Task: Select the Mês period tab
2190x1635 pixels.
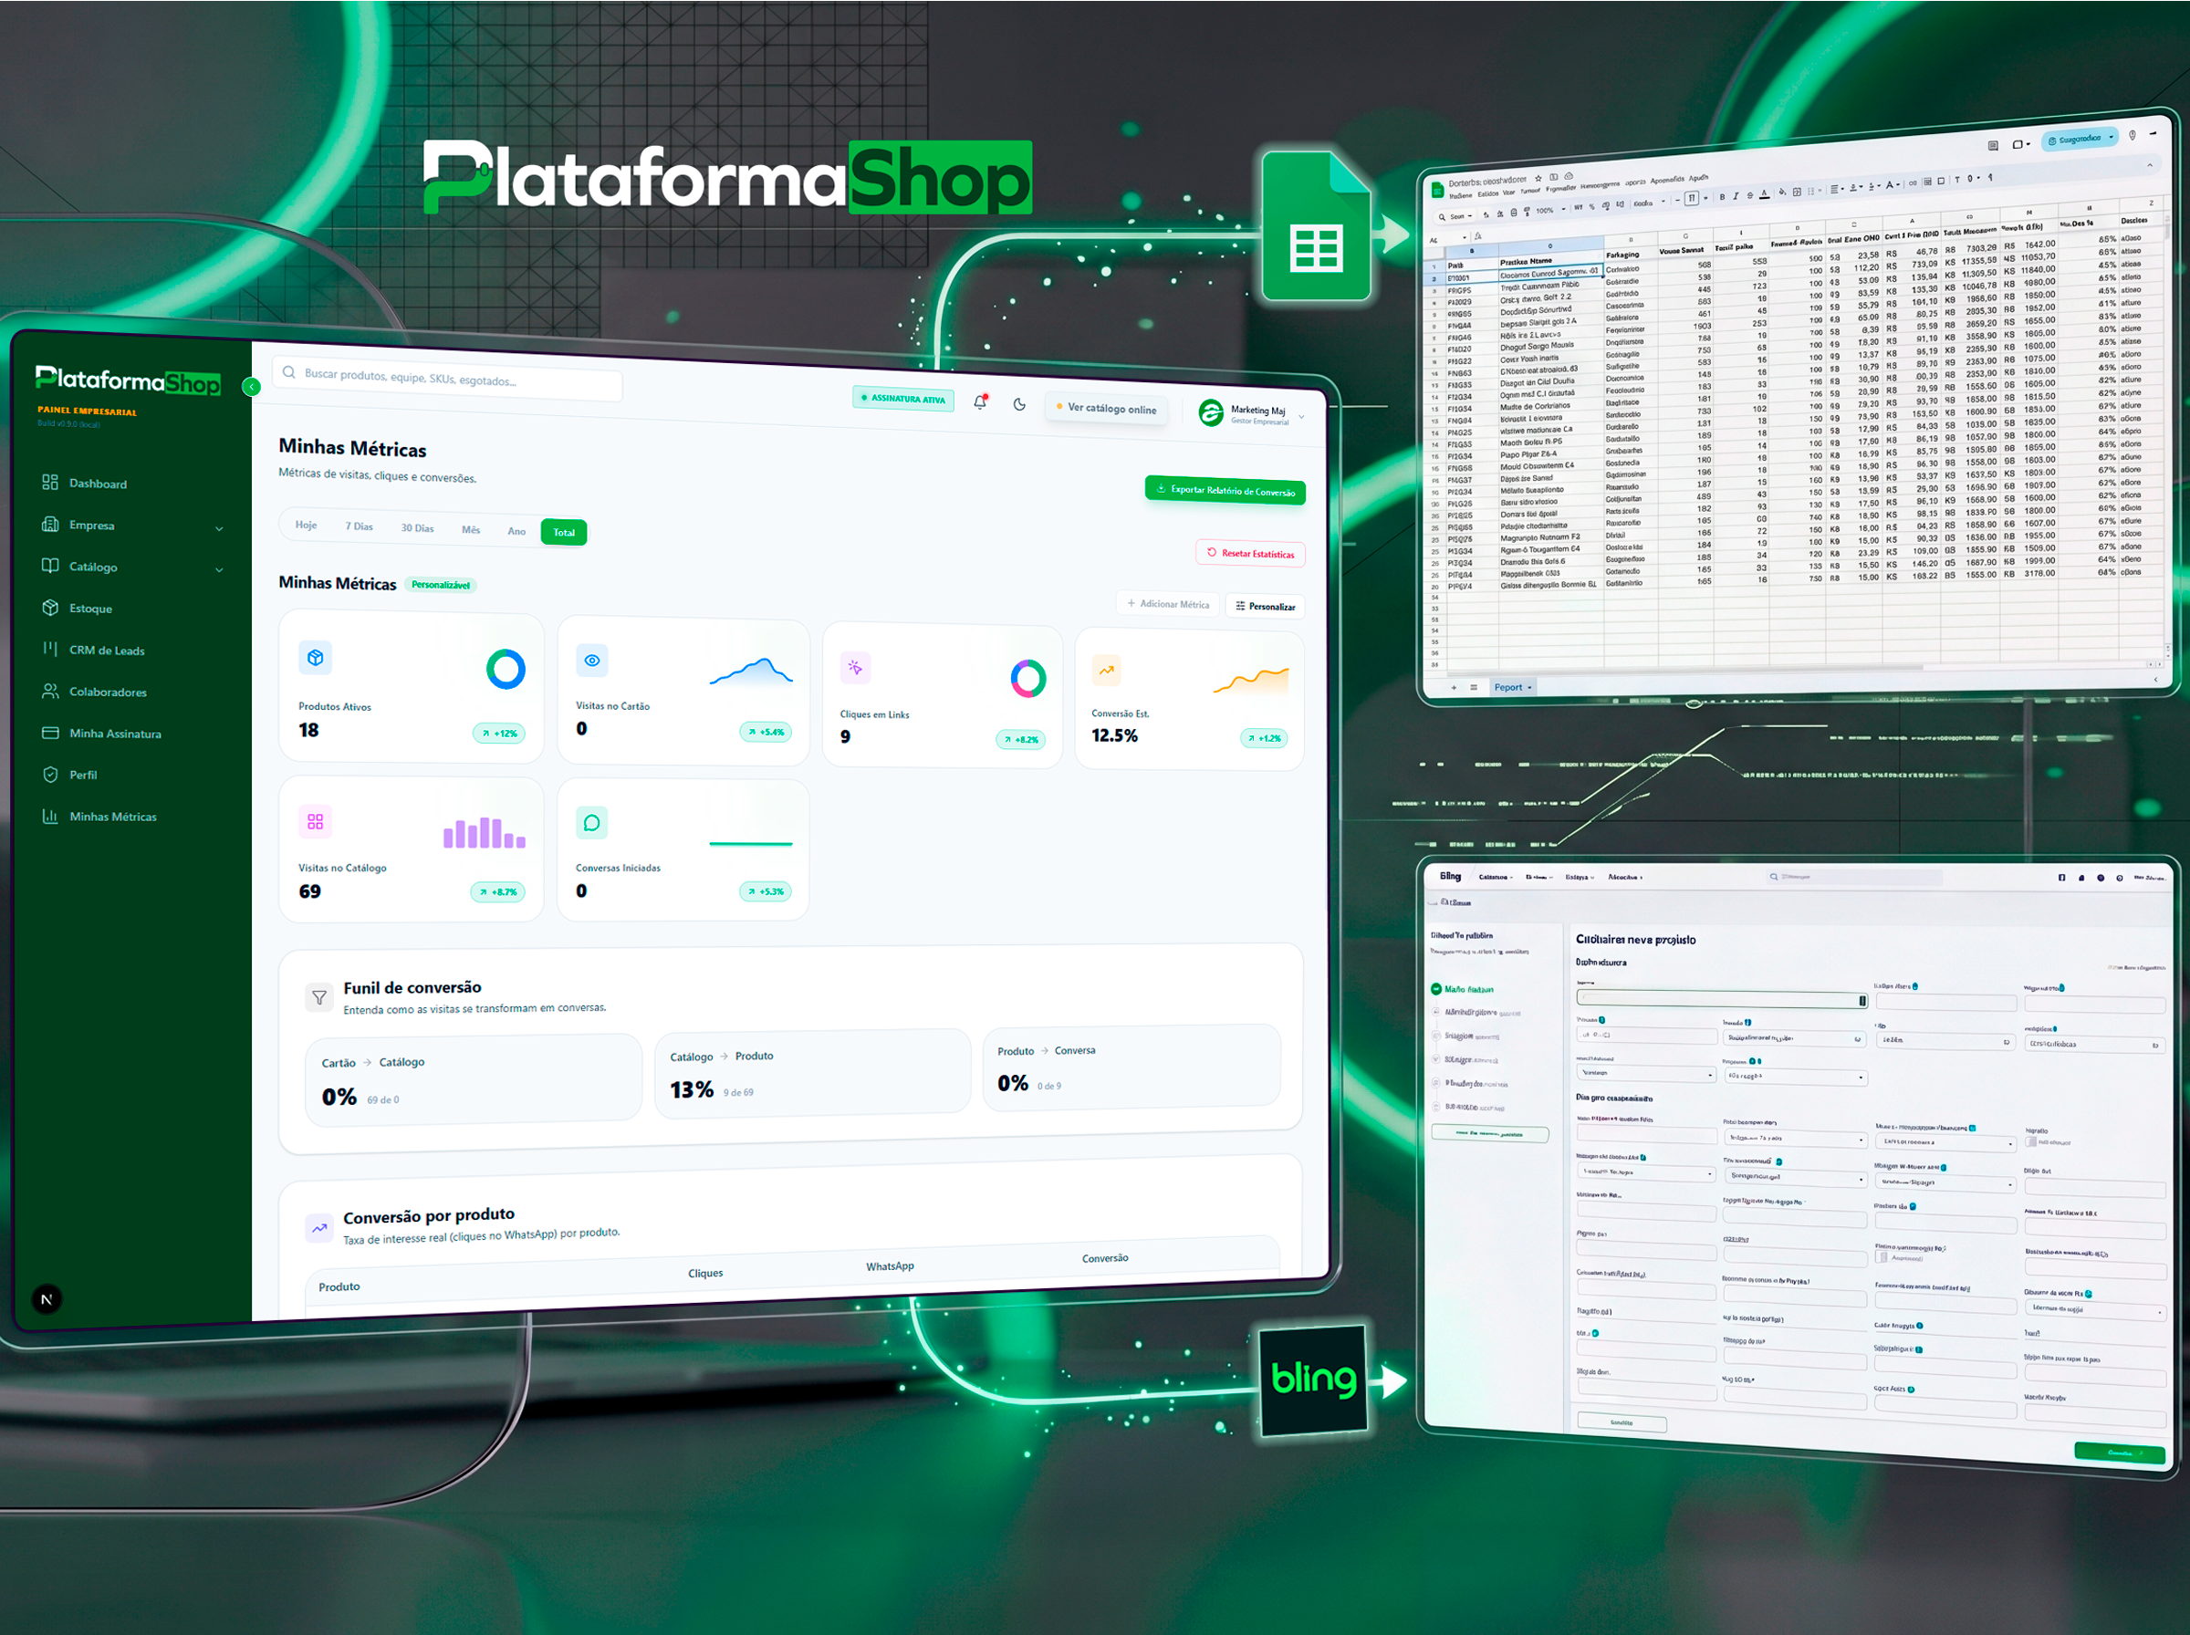Action: (471, 529)
